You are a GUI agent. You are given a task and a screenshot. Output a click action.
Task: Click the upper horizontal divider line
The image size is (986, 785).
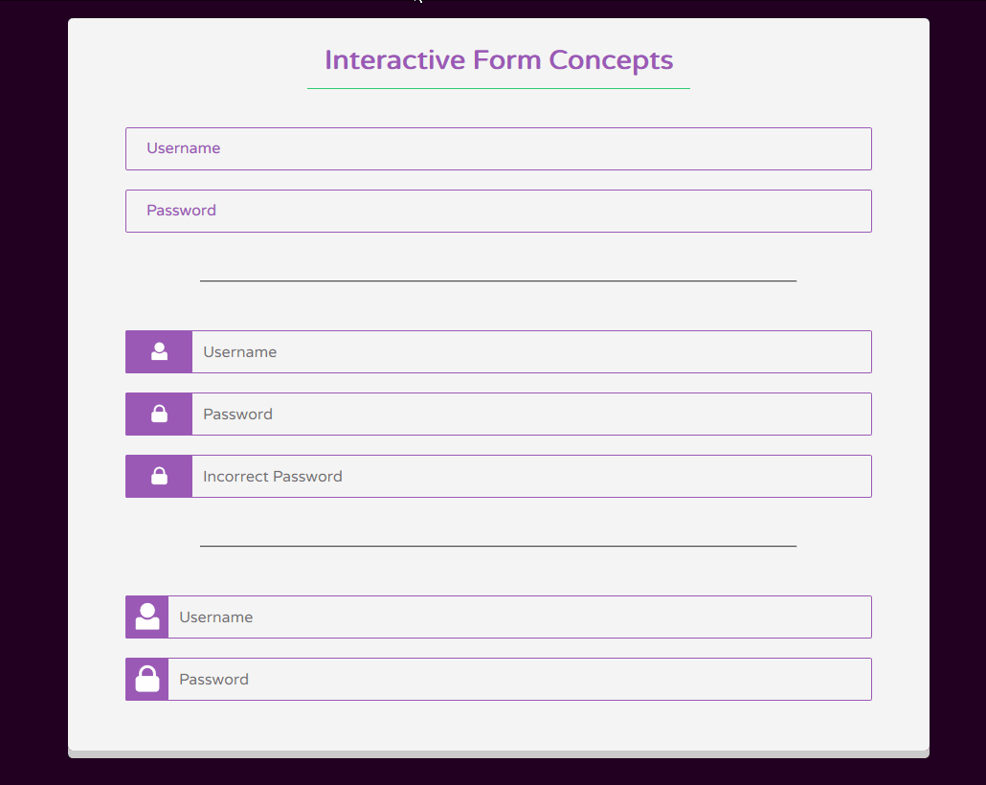point(498,280)
